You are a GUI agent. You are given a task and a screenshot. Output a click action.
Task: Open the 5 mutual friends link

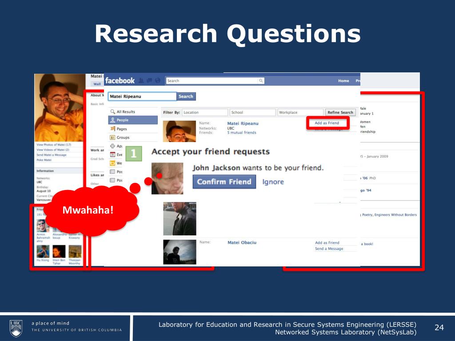[242, 132]
